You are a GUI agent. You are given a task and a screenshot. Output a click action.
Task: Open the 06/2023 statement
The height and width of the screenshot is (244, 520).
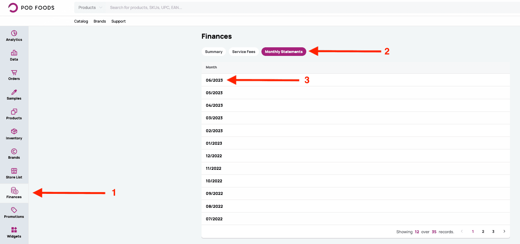point(214,80)
